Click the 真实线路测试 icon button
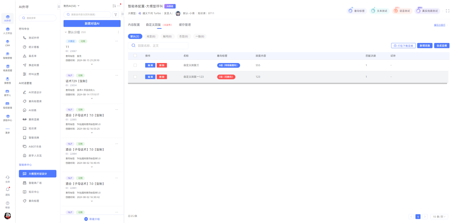This screenshot has width=452, height=223. [x=427, y=11]
